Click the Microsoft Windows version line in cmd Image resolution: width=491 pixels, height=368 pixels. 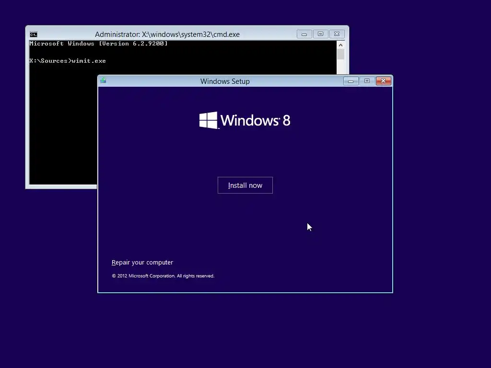(99, 44)
